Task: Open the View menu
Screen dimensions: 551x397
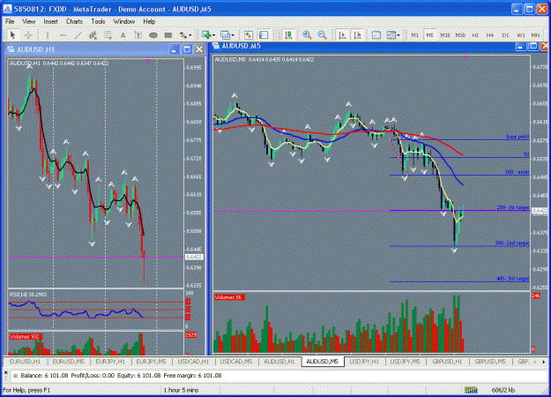Action: point(29,21)
